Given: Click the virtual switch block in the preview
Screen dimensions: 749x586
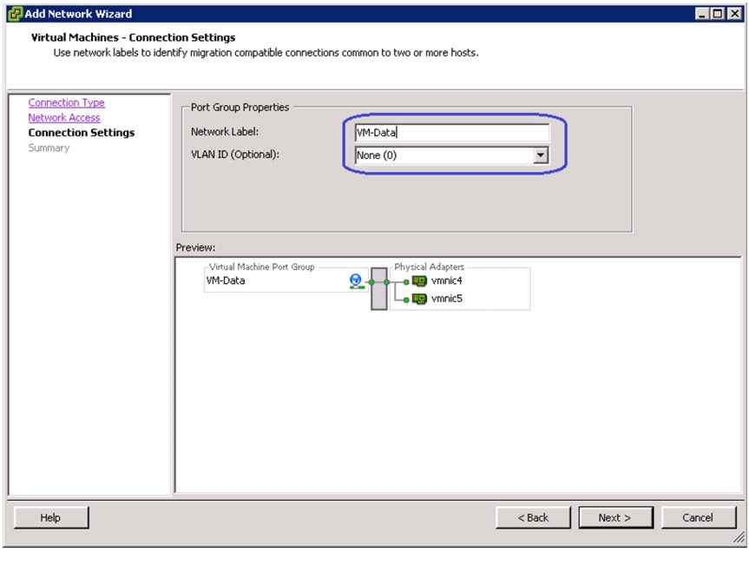Looking at the screenshot, I should coord(379,289).
